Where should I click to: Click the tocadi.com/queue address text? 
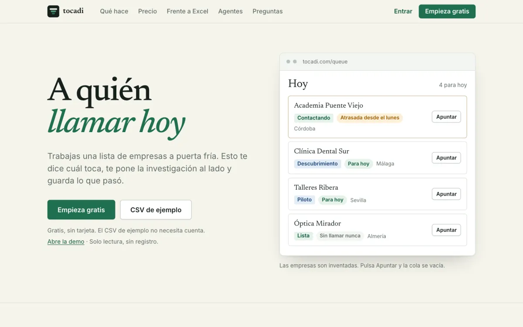325,61
